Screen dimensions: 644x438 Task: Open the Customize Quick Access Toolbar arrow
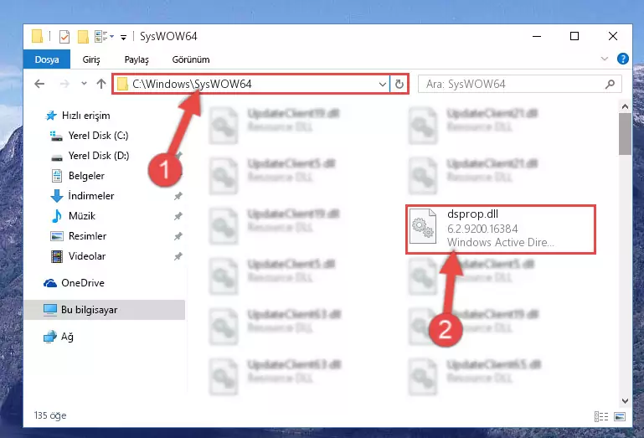123,38
